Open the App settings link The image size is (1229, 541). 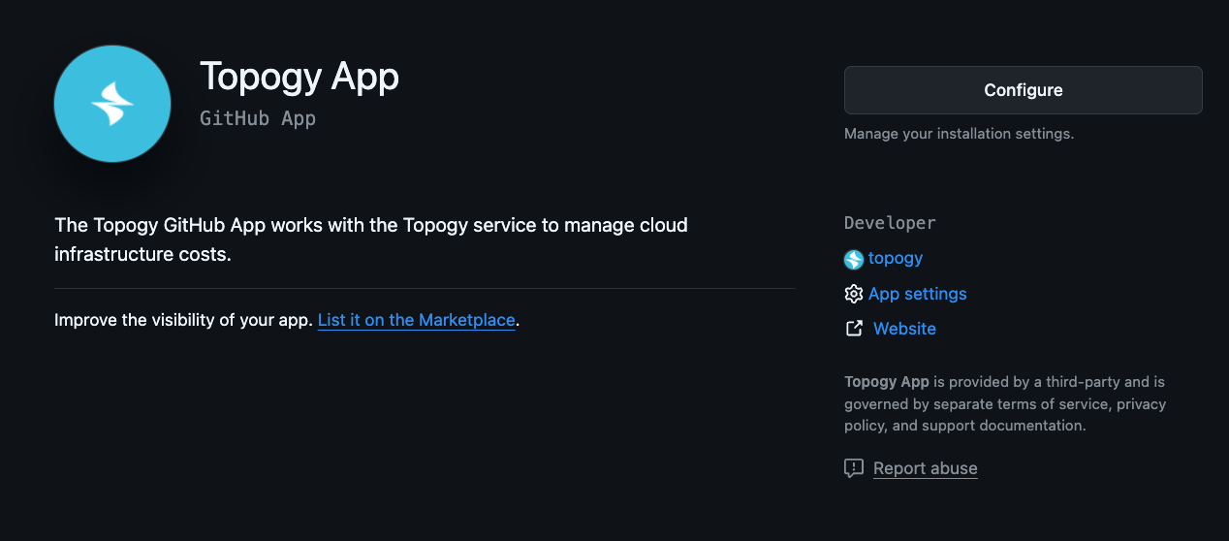pos(918,294)
